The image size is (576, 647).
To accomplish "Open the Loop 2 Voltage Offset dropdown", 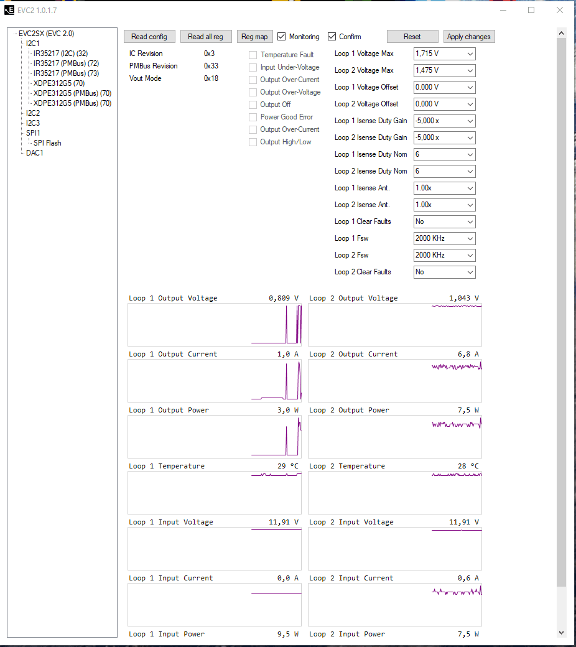I will coord(444,104).
